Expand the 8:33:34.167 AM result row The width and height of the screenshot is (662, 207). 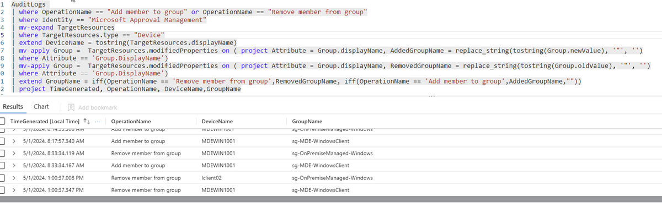[x=14, y=165]
